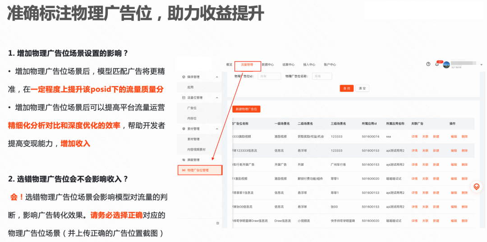
Task: Open 详情 for the ssa row
Action: [x=414, y=137]
